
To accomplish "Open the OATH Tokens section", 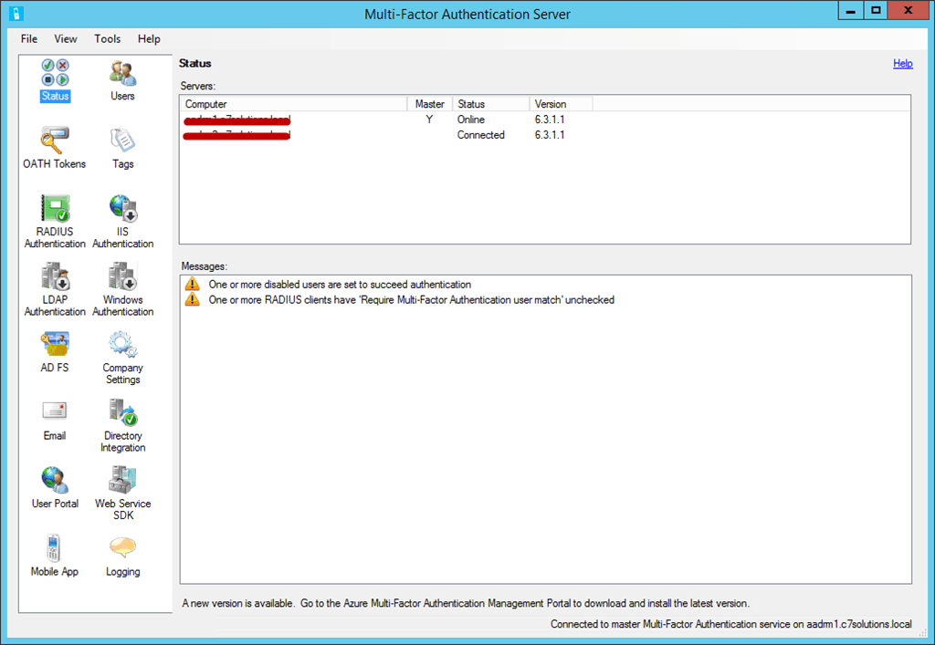I will tap(54, 149).
